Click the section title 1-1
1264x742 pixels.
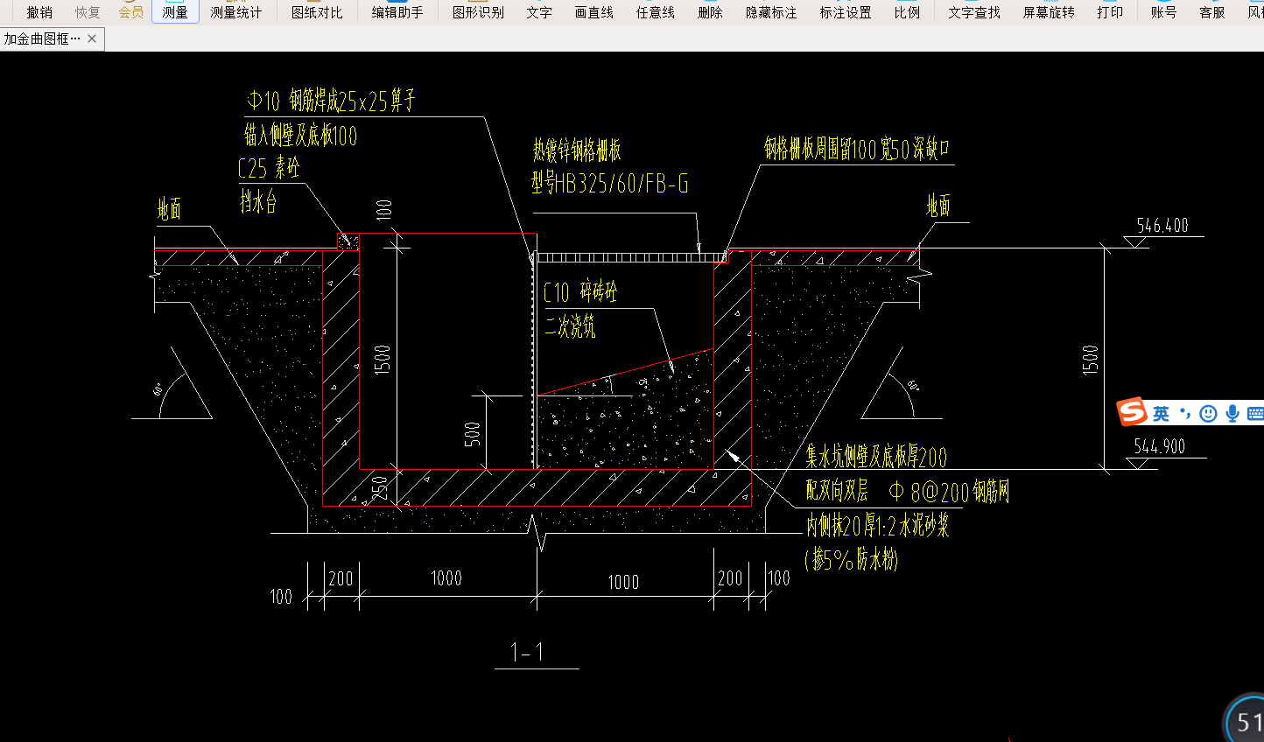[x=528, y=652]
